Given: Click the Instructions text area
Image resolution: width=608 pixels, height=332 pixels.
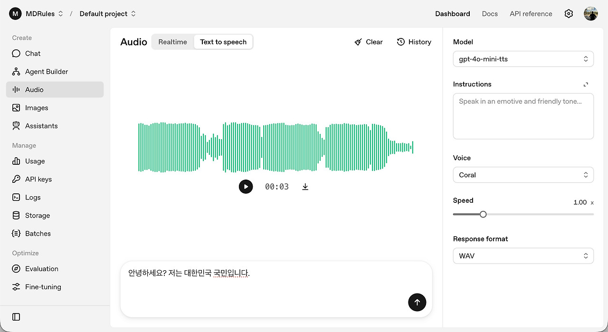Looking at the screenshot, I should 523,116.
